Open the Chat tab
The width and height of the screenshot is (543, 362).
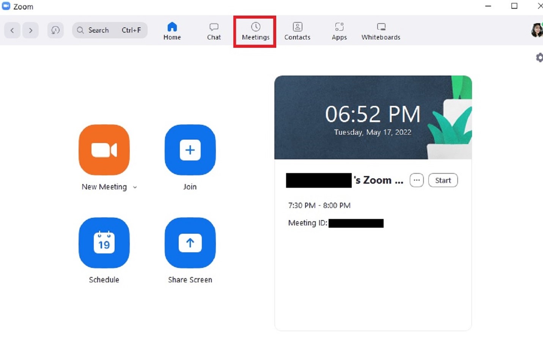[x=214, y=31]
